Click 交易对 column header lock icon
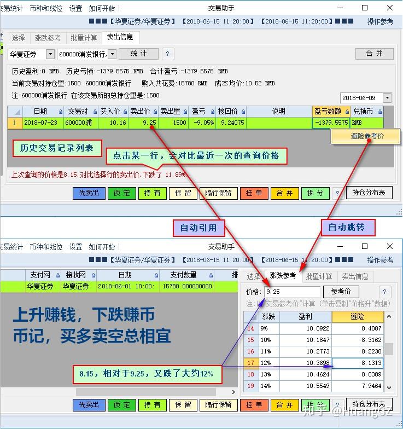 tap(95, 112)
